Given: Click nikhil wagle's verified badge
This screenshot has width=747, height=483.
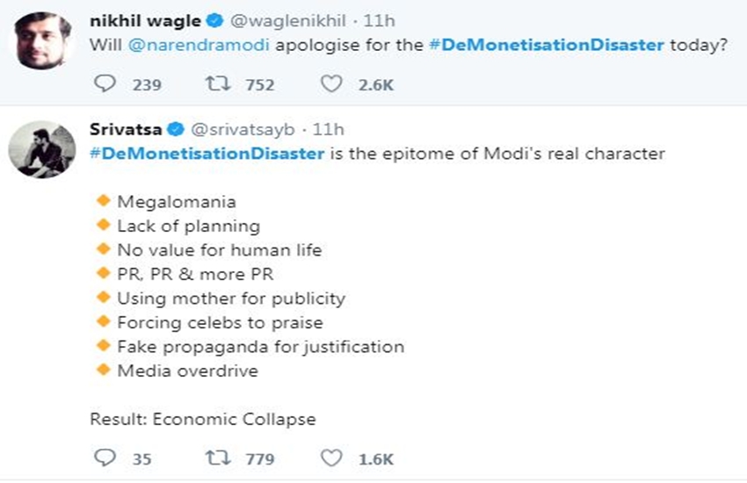Looking at the screenshot, I should click(x=213, y=21).
